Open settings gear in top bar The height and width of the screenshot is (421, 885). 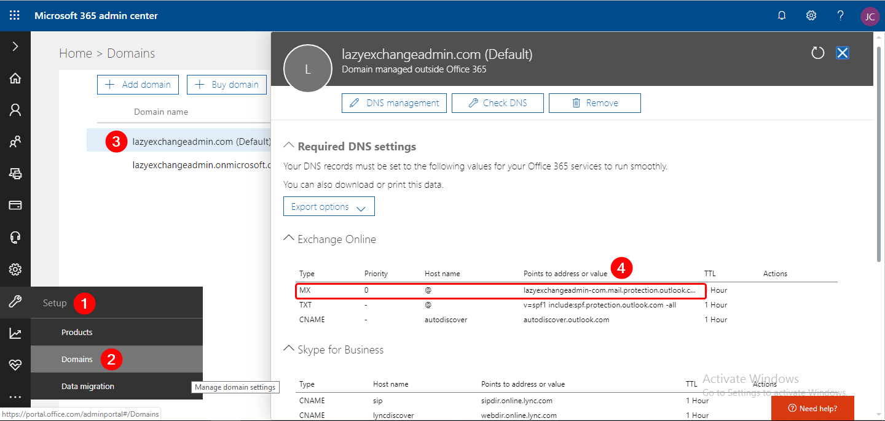(811, 15)
